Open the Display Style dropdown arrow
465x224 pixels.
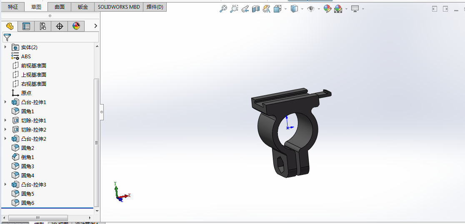point(302,9)
